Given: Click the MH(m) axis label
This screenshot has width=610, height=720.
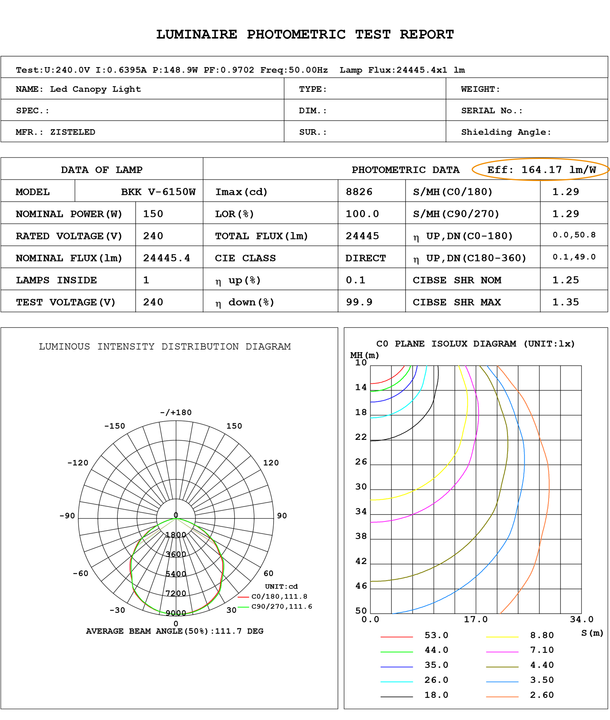Looking at the screenshot, I should (365, 355).
